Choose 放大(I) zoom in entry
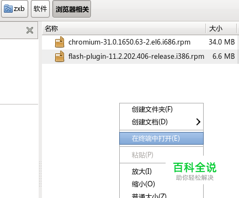239x198 pixels. click(x=142, y=172)
